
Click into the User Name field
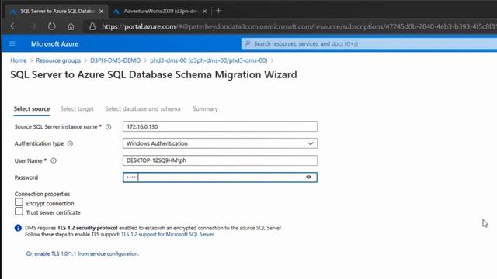click(220, 160)
